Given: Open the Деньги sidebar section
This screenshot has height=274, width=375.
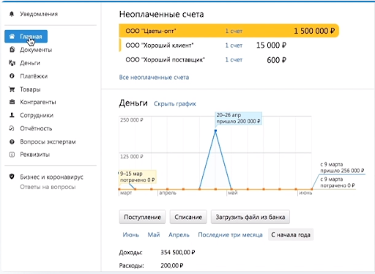Looking at the screenshot, I should (x=30, y=63).
